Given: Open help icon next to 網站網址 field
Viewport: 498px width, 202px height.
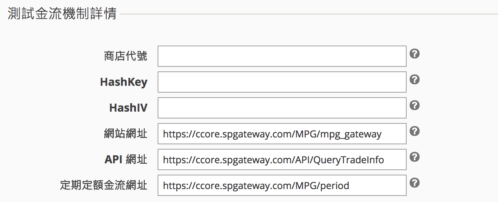Looking at the screenshot, I should (415, 131).
